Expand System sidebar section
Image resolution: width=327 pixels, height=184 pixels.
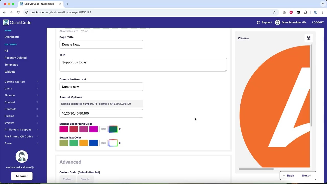21,123
